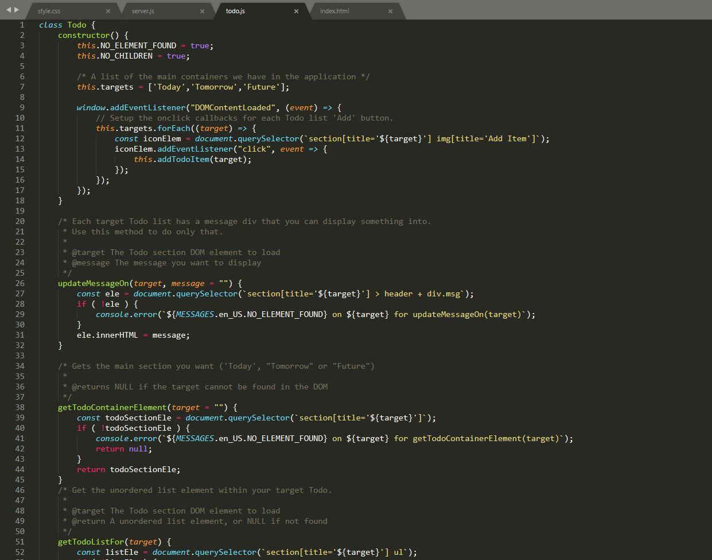Click 'updateMessageOn' method definition on line 26
712x560 pixels.
pyautogui.click(x=93, y=283)
